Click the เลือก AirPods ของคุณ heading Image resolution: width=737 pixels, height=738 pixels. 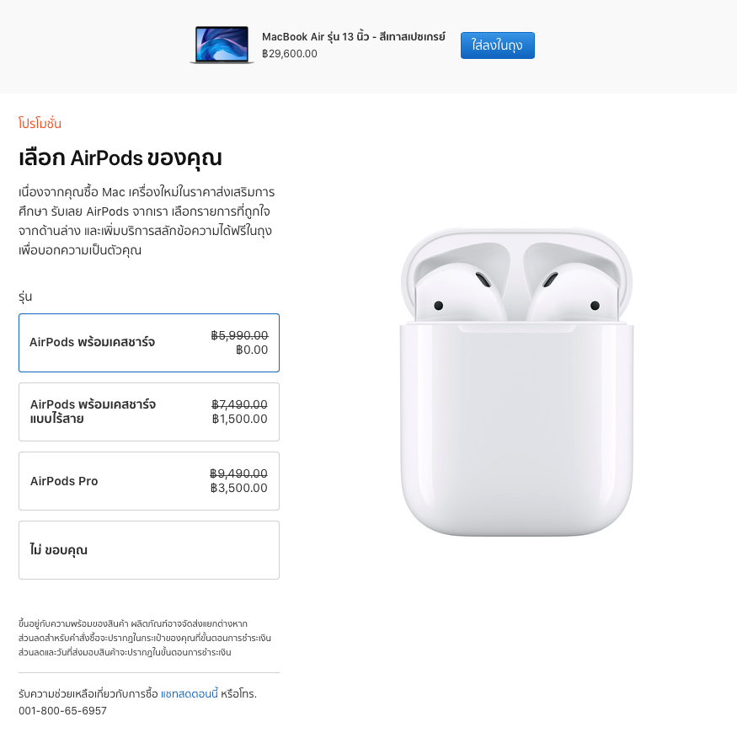(x=120, y=158)
